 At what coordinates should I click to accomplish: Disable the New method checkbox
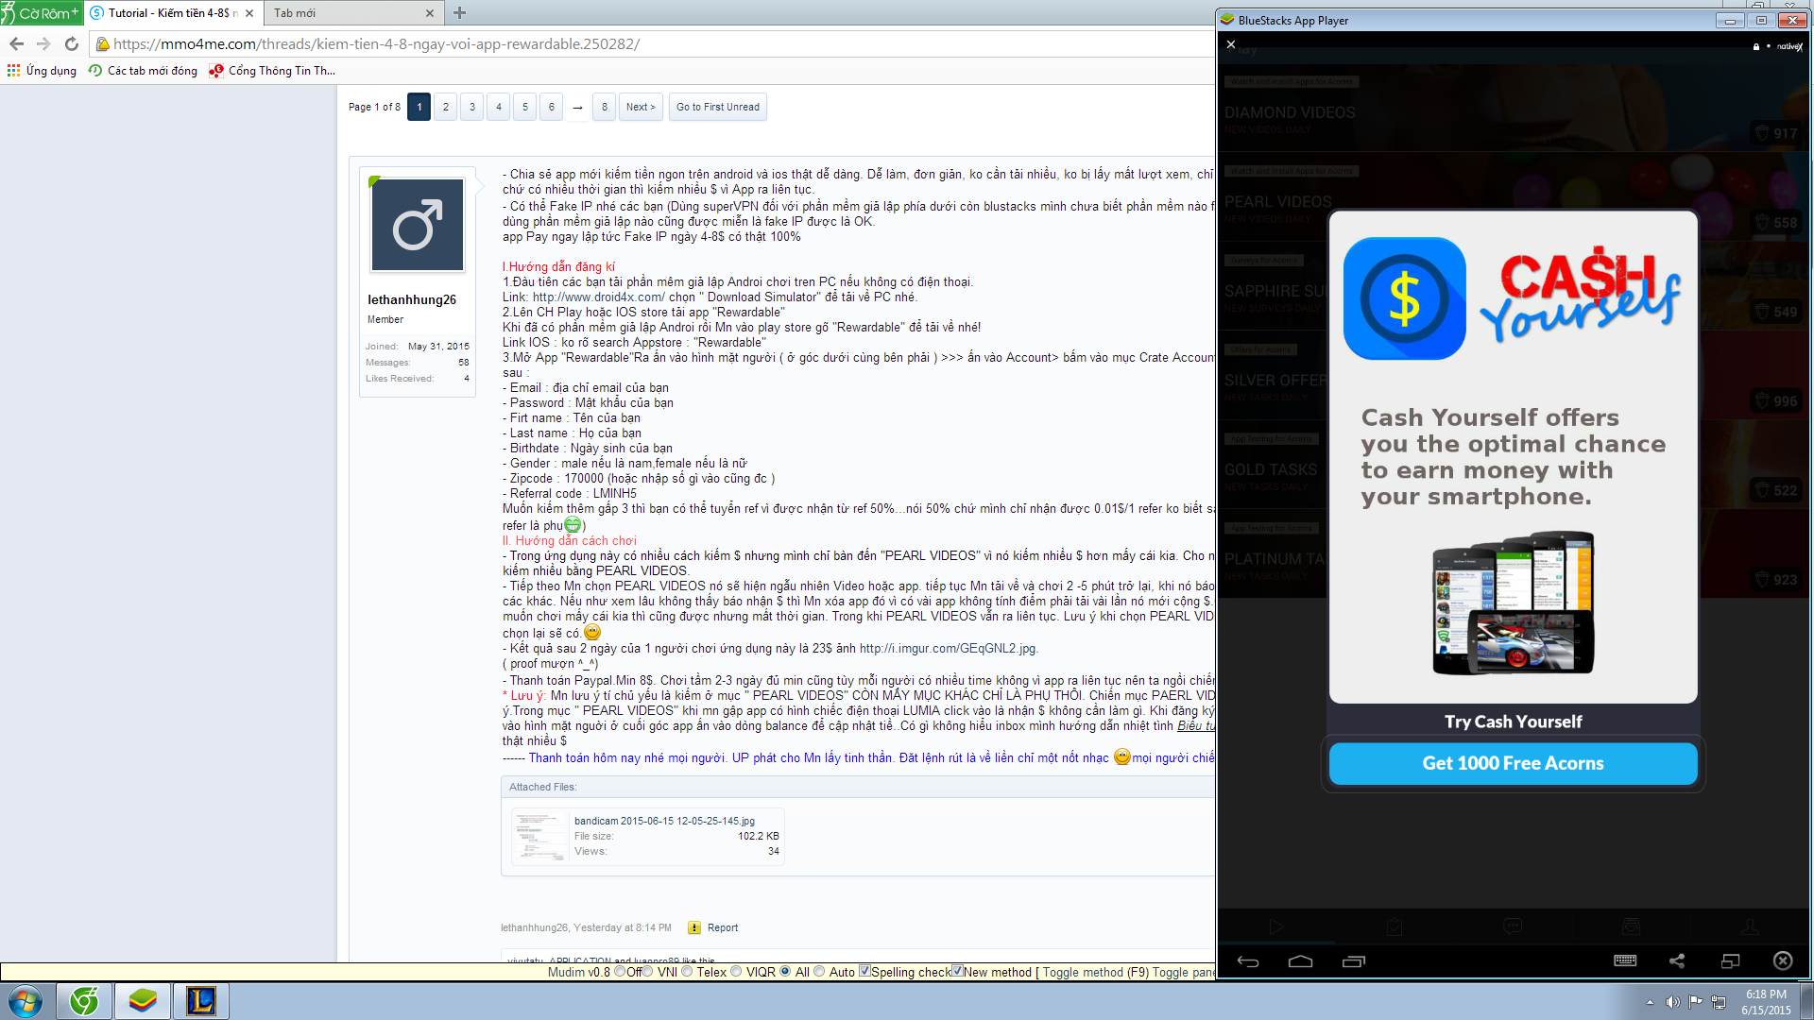click(x=957, y=971)
